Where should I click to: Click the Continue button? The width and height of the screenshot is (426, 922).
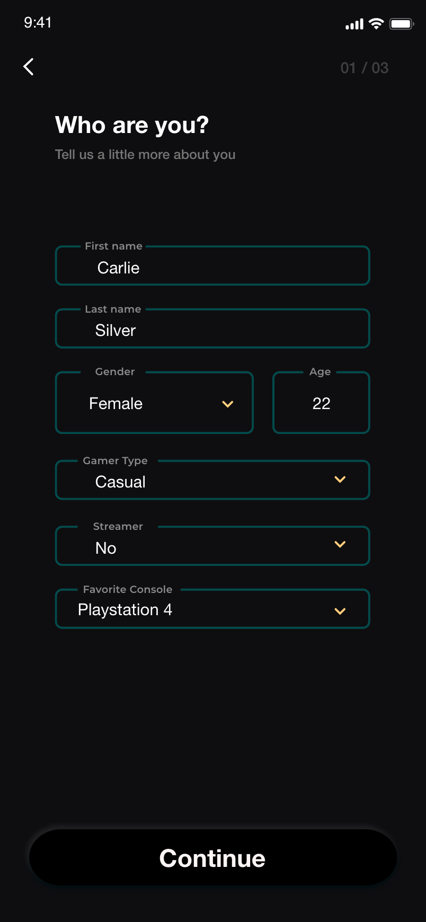213,857
